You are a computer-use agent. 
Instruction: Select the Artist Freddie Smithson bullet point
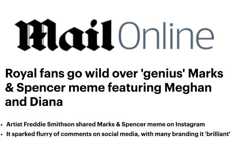coord(106,124)
